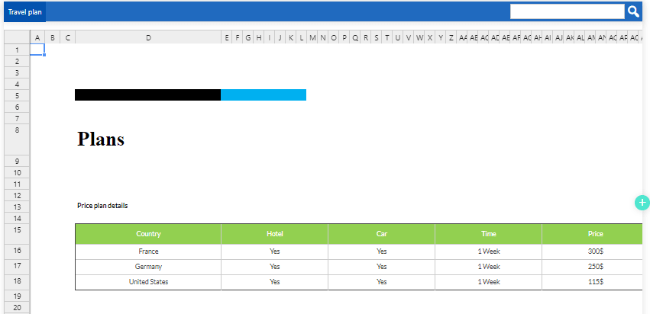Click the France cell
650x314 pixels.
[148, 252]
